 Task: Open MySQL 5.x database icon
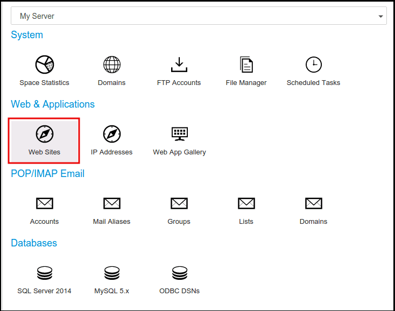112,273
